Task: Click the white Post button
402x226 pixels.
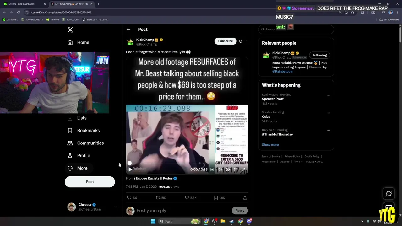Action: (90, 182)
